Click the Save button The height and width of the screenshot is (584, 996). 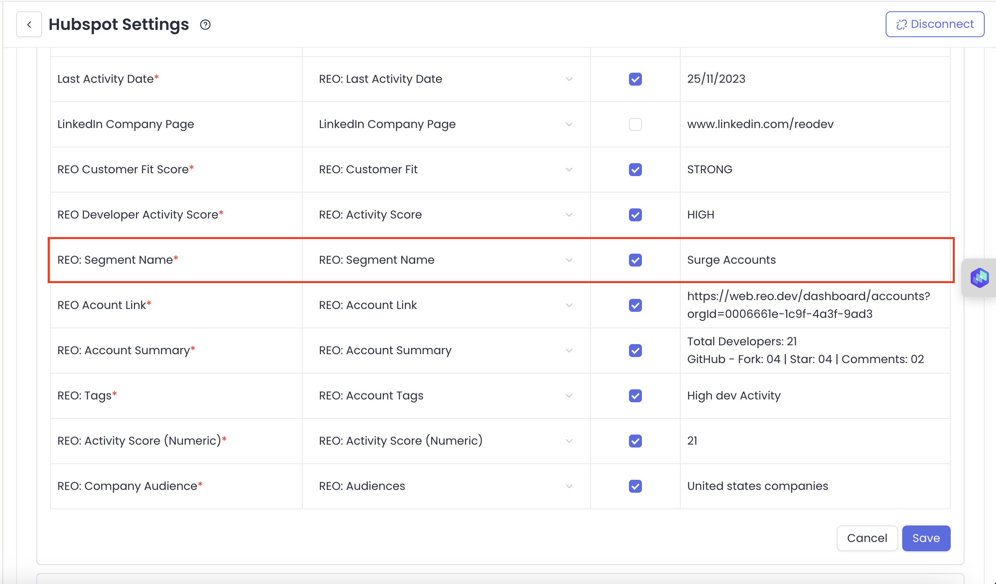[926, 538]
